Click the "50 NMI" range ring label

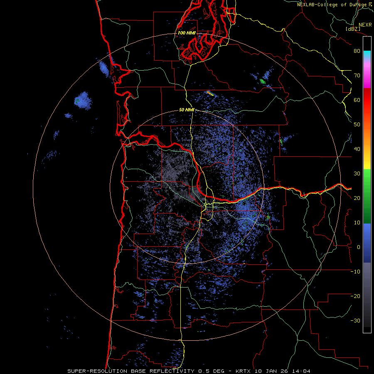point(187,110)
